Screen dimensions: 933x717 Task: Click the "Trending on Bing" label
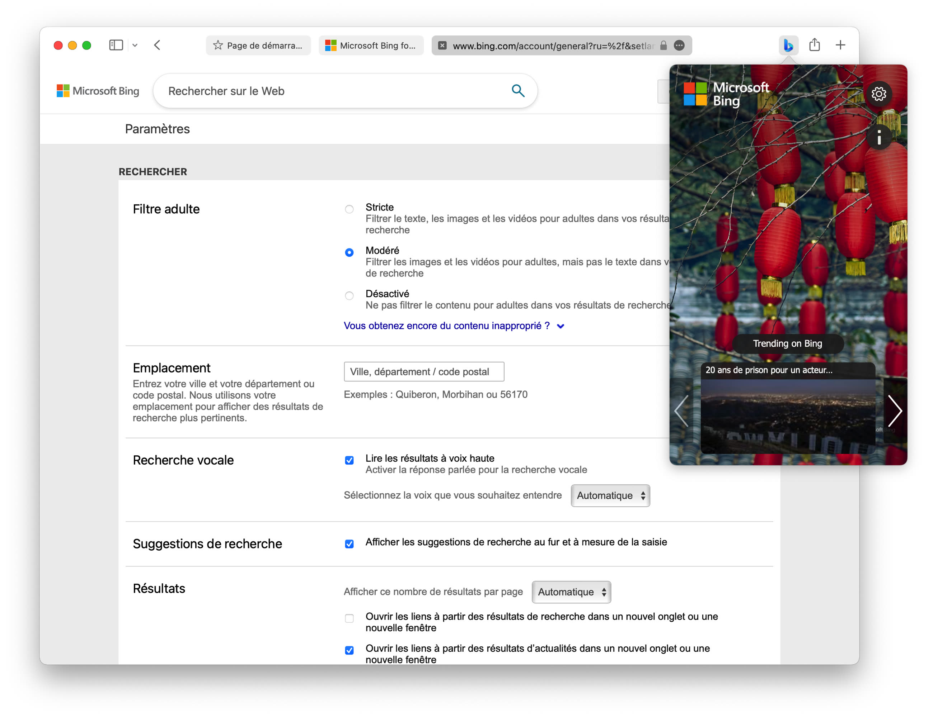tap(787, 343)
